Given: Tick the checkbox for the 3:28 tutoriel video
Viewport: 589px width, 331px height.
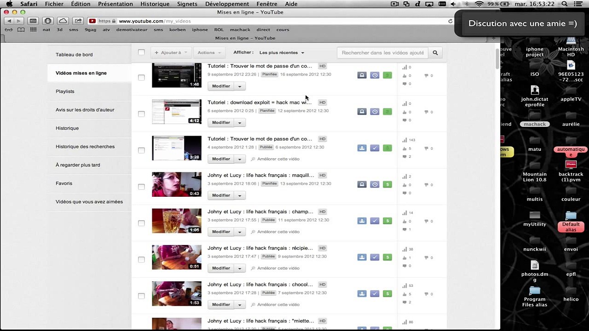Looking at the screenshot, I should coord(141,150).
